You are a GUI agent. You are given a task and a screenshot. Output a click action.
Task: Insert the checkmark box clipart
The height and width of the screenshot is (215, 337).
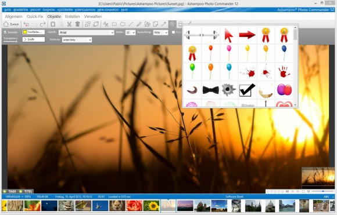pyautogui.click(x=247, y=90)
